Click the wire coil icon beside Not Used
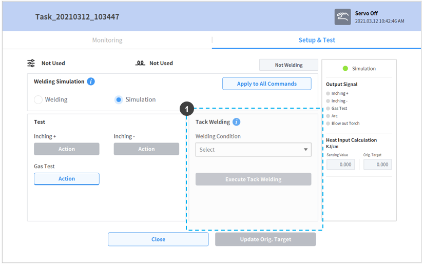 [x=140, y=63]
